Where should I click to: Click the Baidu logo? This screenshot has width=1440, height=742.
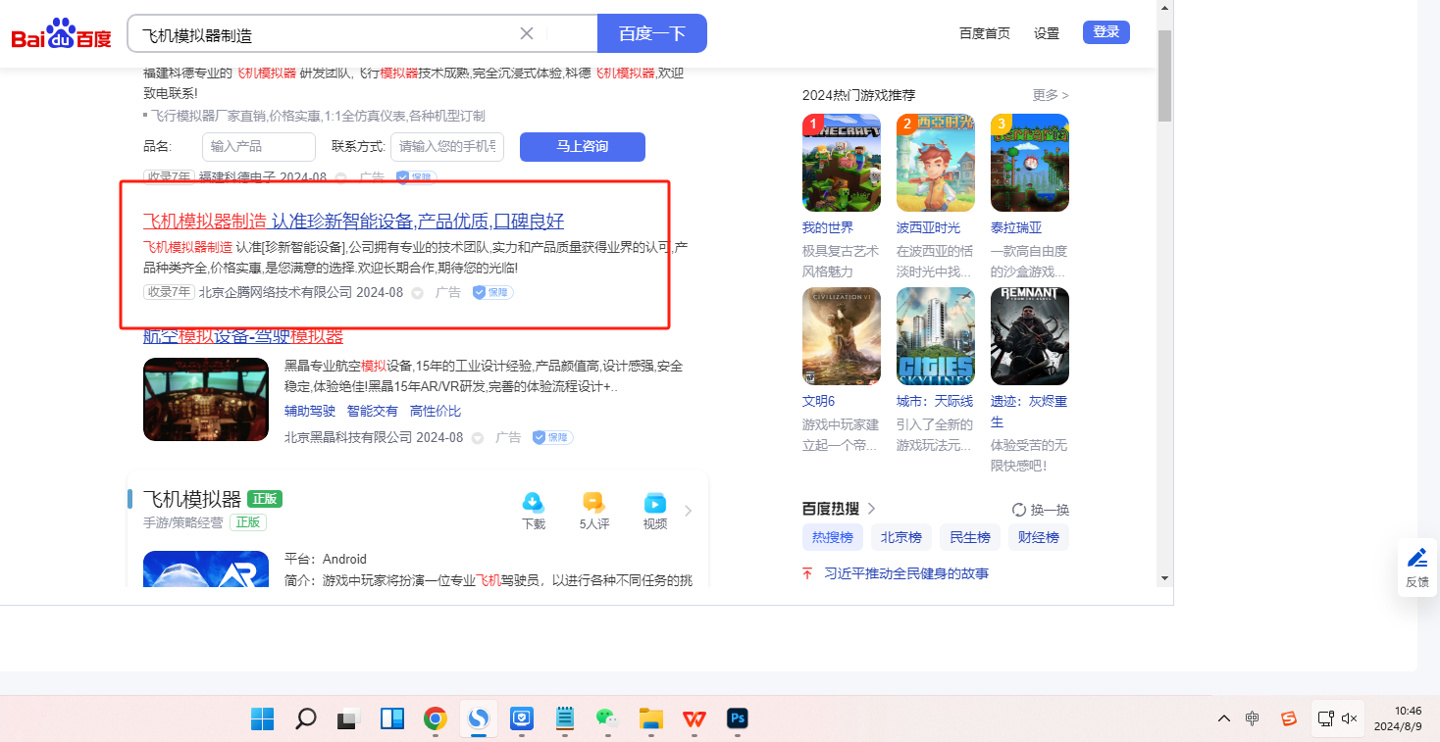coord(62,34)
